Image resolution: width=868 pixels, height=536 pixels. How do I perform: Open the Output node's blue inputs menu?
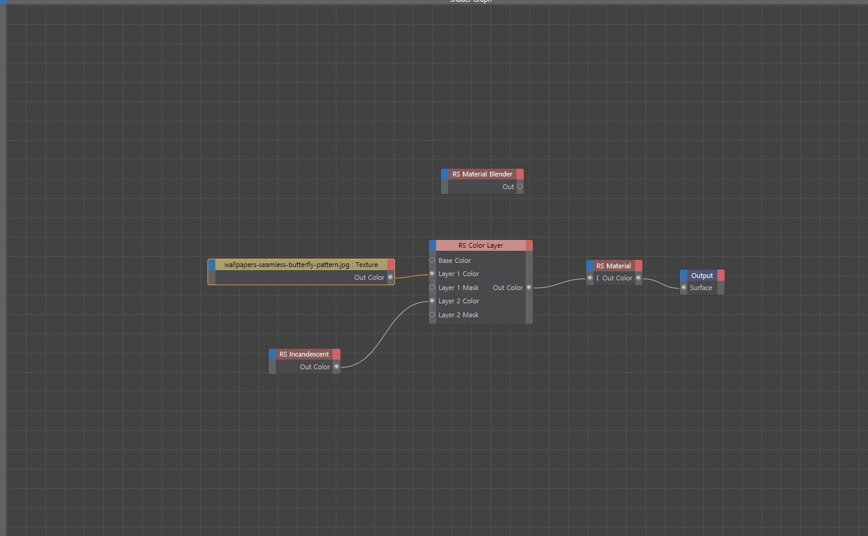[684, 276]
